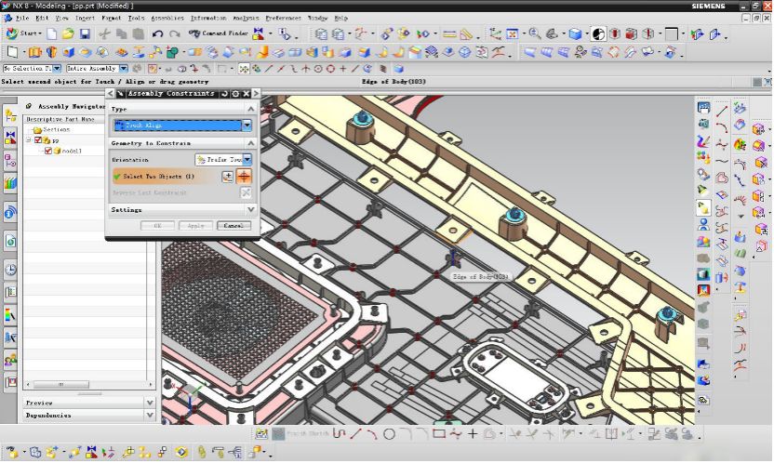Click the sketch rectangle icon in the feature toolbar
This screenshot has height=463, width=774.
pos(12,52)
